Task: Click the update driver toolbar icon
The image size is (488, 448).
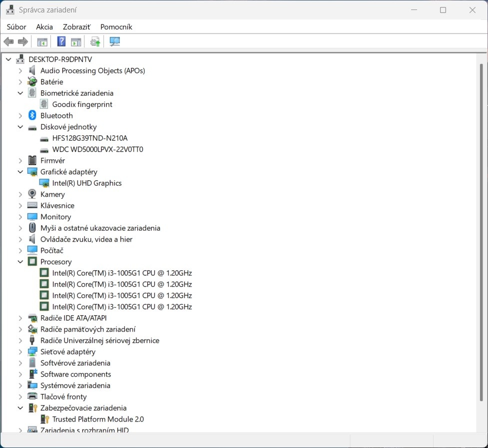Action: (95, 41)
